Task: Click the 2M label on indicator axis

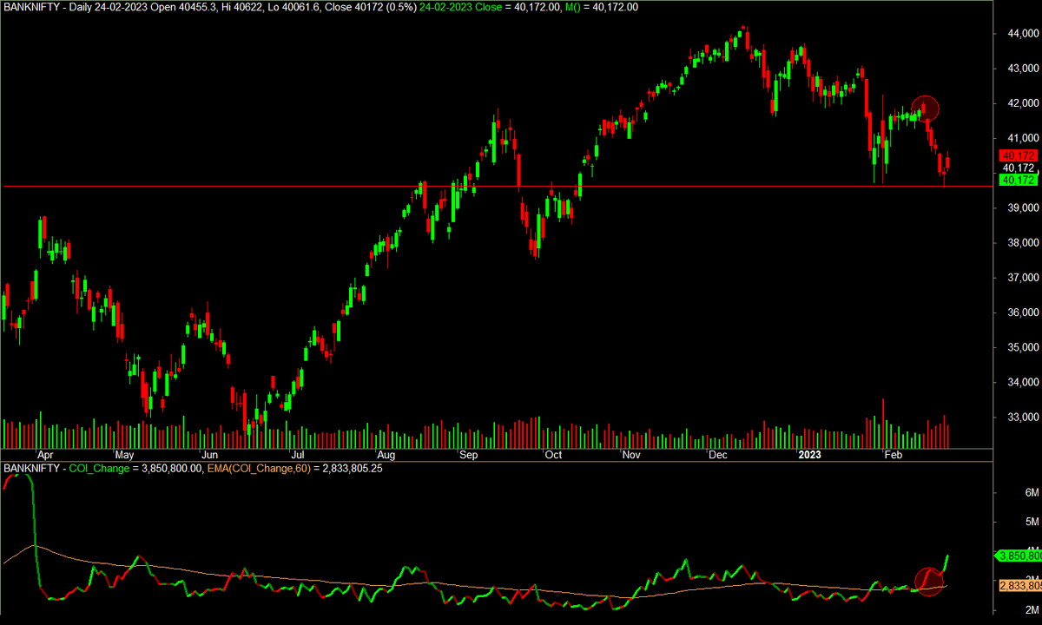Action: 1032,610
